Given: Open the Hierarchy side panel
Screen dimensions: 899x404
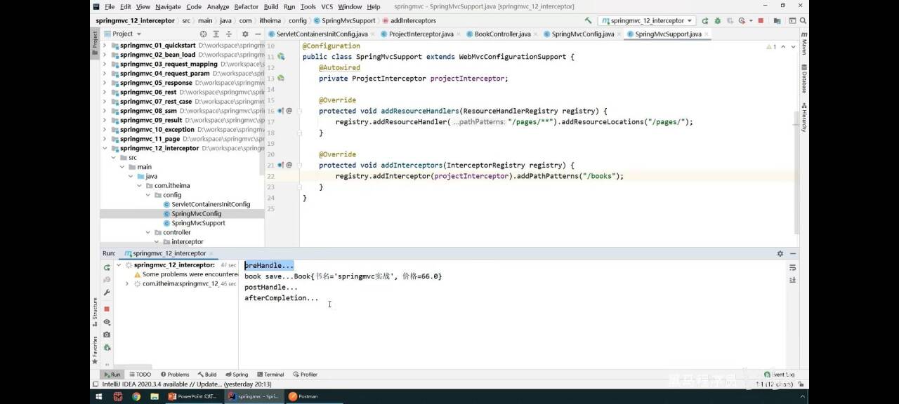Looking at the screenshot, I should click(x=804, y=117).
